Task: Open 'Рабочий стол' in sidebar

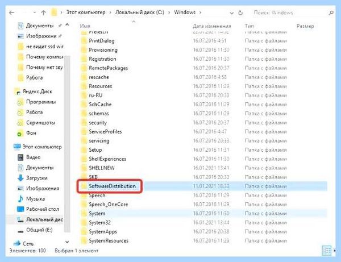Action: [x=43, y=209]
